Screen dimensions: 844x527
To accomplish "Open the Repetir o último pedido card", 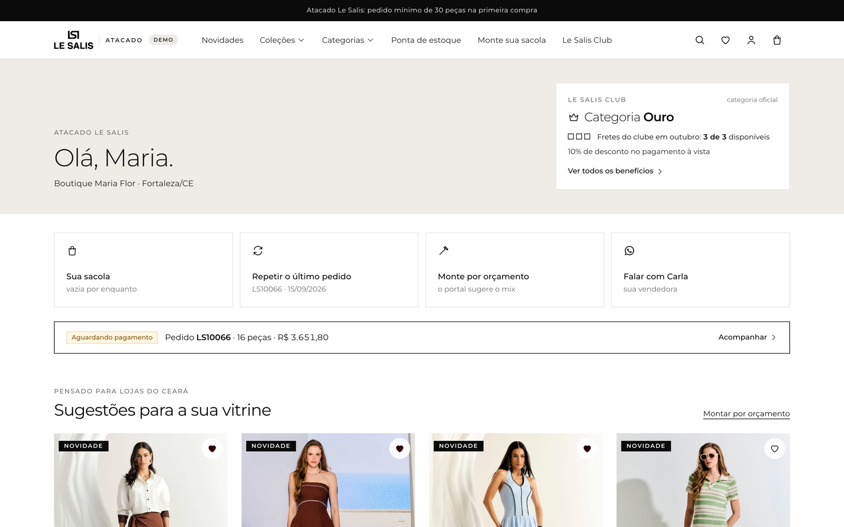I will [x=329, y=270].
